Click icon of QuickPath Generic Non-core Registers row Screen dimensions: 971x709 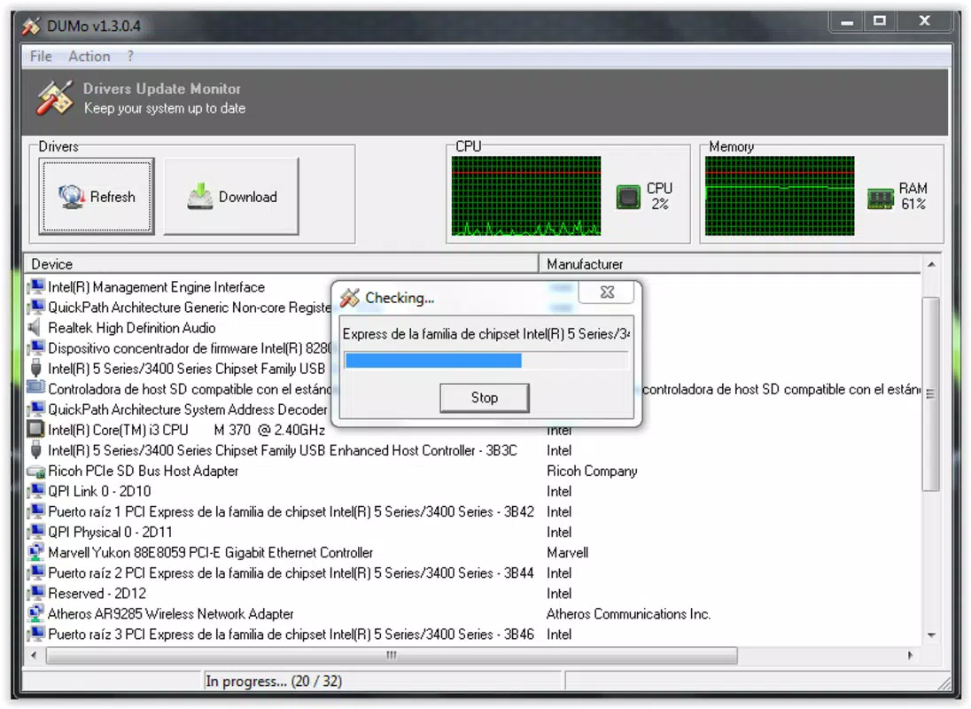(x=36, y=308)
